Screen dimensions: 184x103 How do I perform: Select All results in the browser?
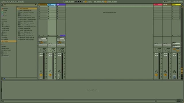[9, 41]
